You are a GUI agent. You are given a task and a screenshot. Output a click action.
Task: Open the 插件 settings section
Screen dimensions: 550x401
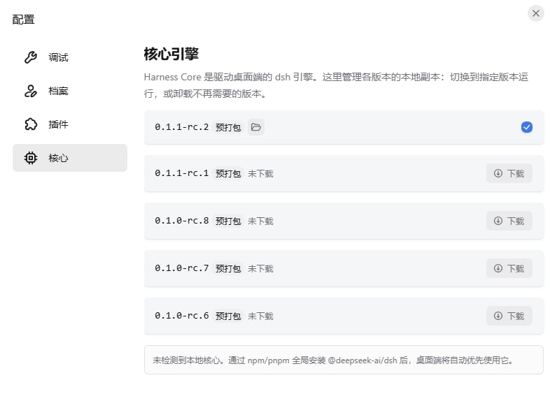pyautogui.click(x=70, y=124)
